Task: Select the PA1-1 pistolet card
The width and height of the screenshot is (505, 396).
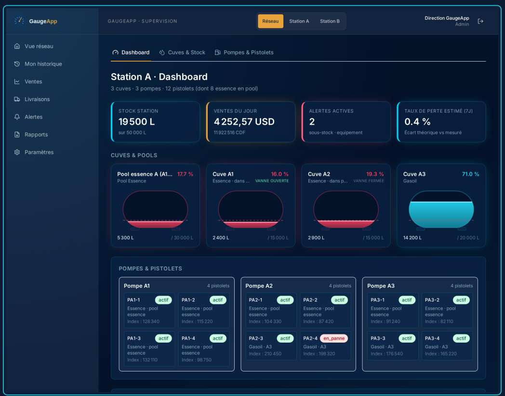Action: [149, 310]
